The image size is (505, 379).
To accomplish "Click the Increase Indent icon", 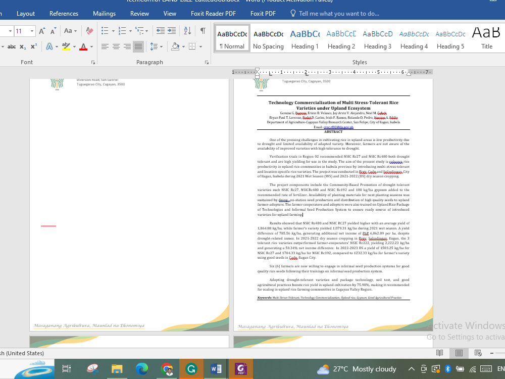I will (172, 31).
